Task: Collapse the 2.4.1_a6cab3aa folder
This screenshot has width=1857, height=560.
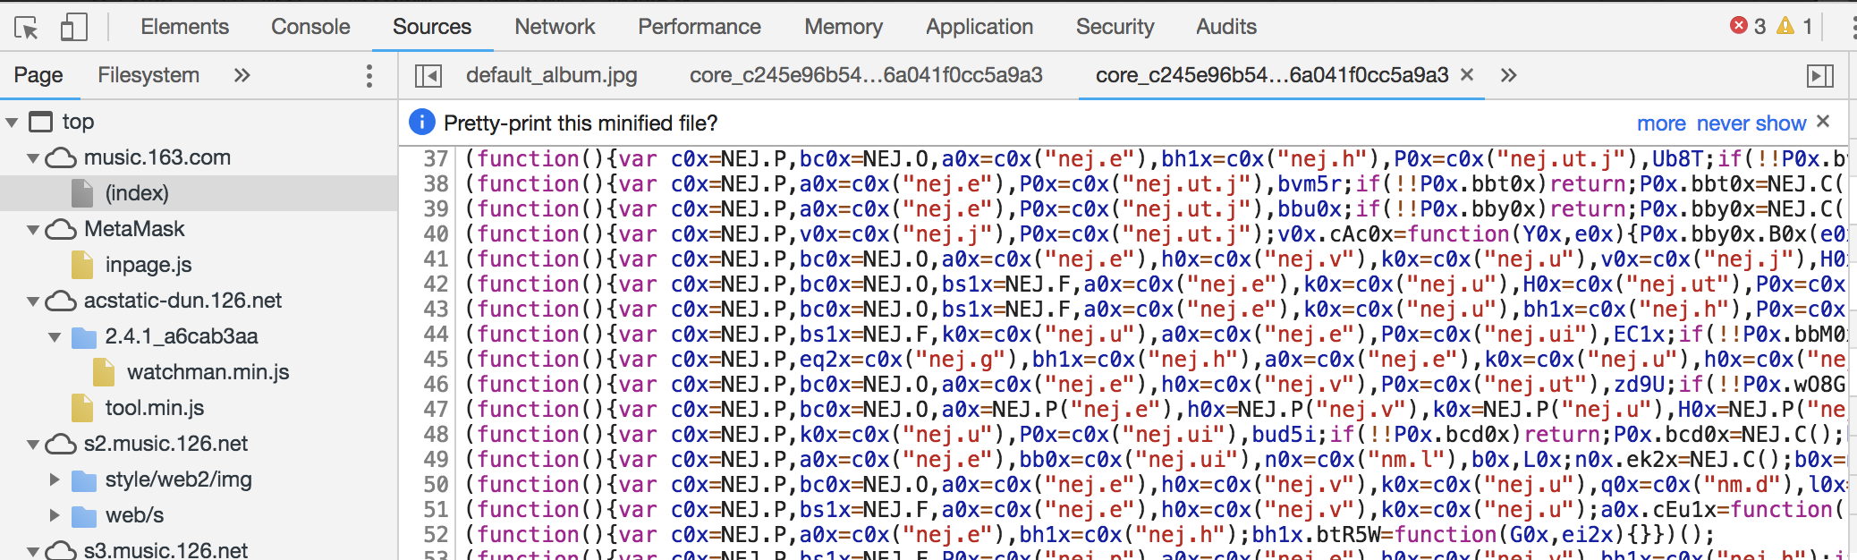Action: coord(55,337)
